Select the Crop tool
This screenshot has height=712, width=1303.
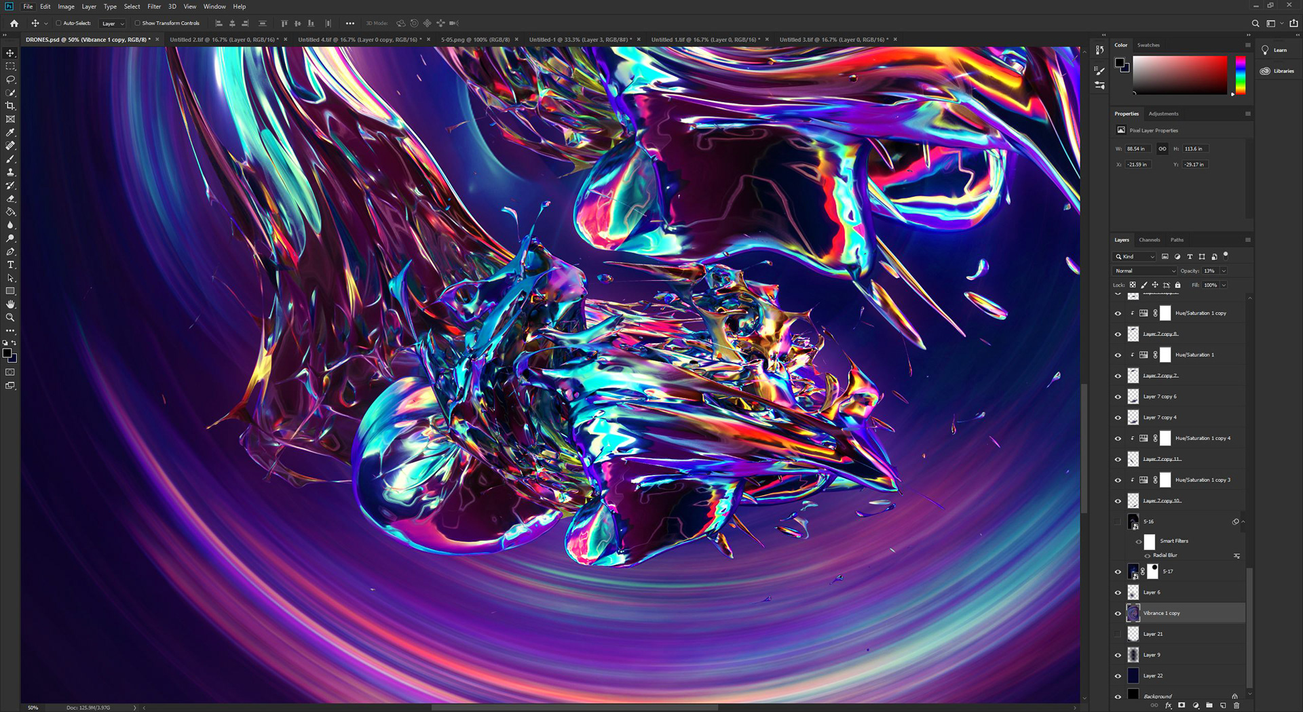pos(10,106)
